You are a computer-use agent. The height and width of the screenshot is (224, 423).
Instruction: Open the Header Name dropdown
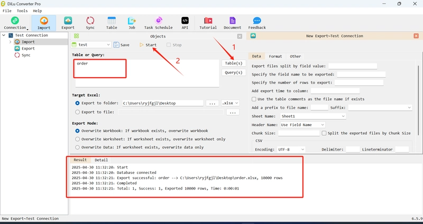click(x=302, y=125)
